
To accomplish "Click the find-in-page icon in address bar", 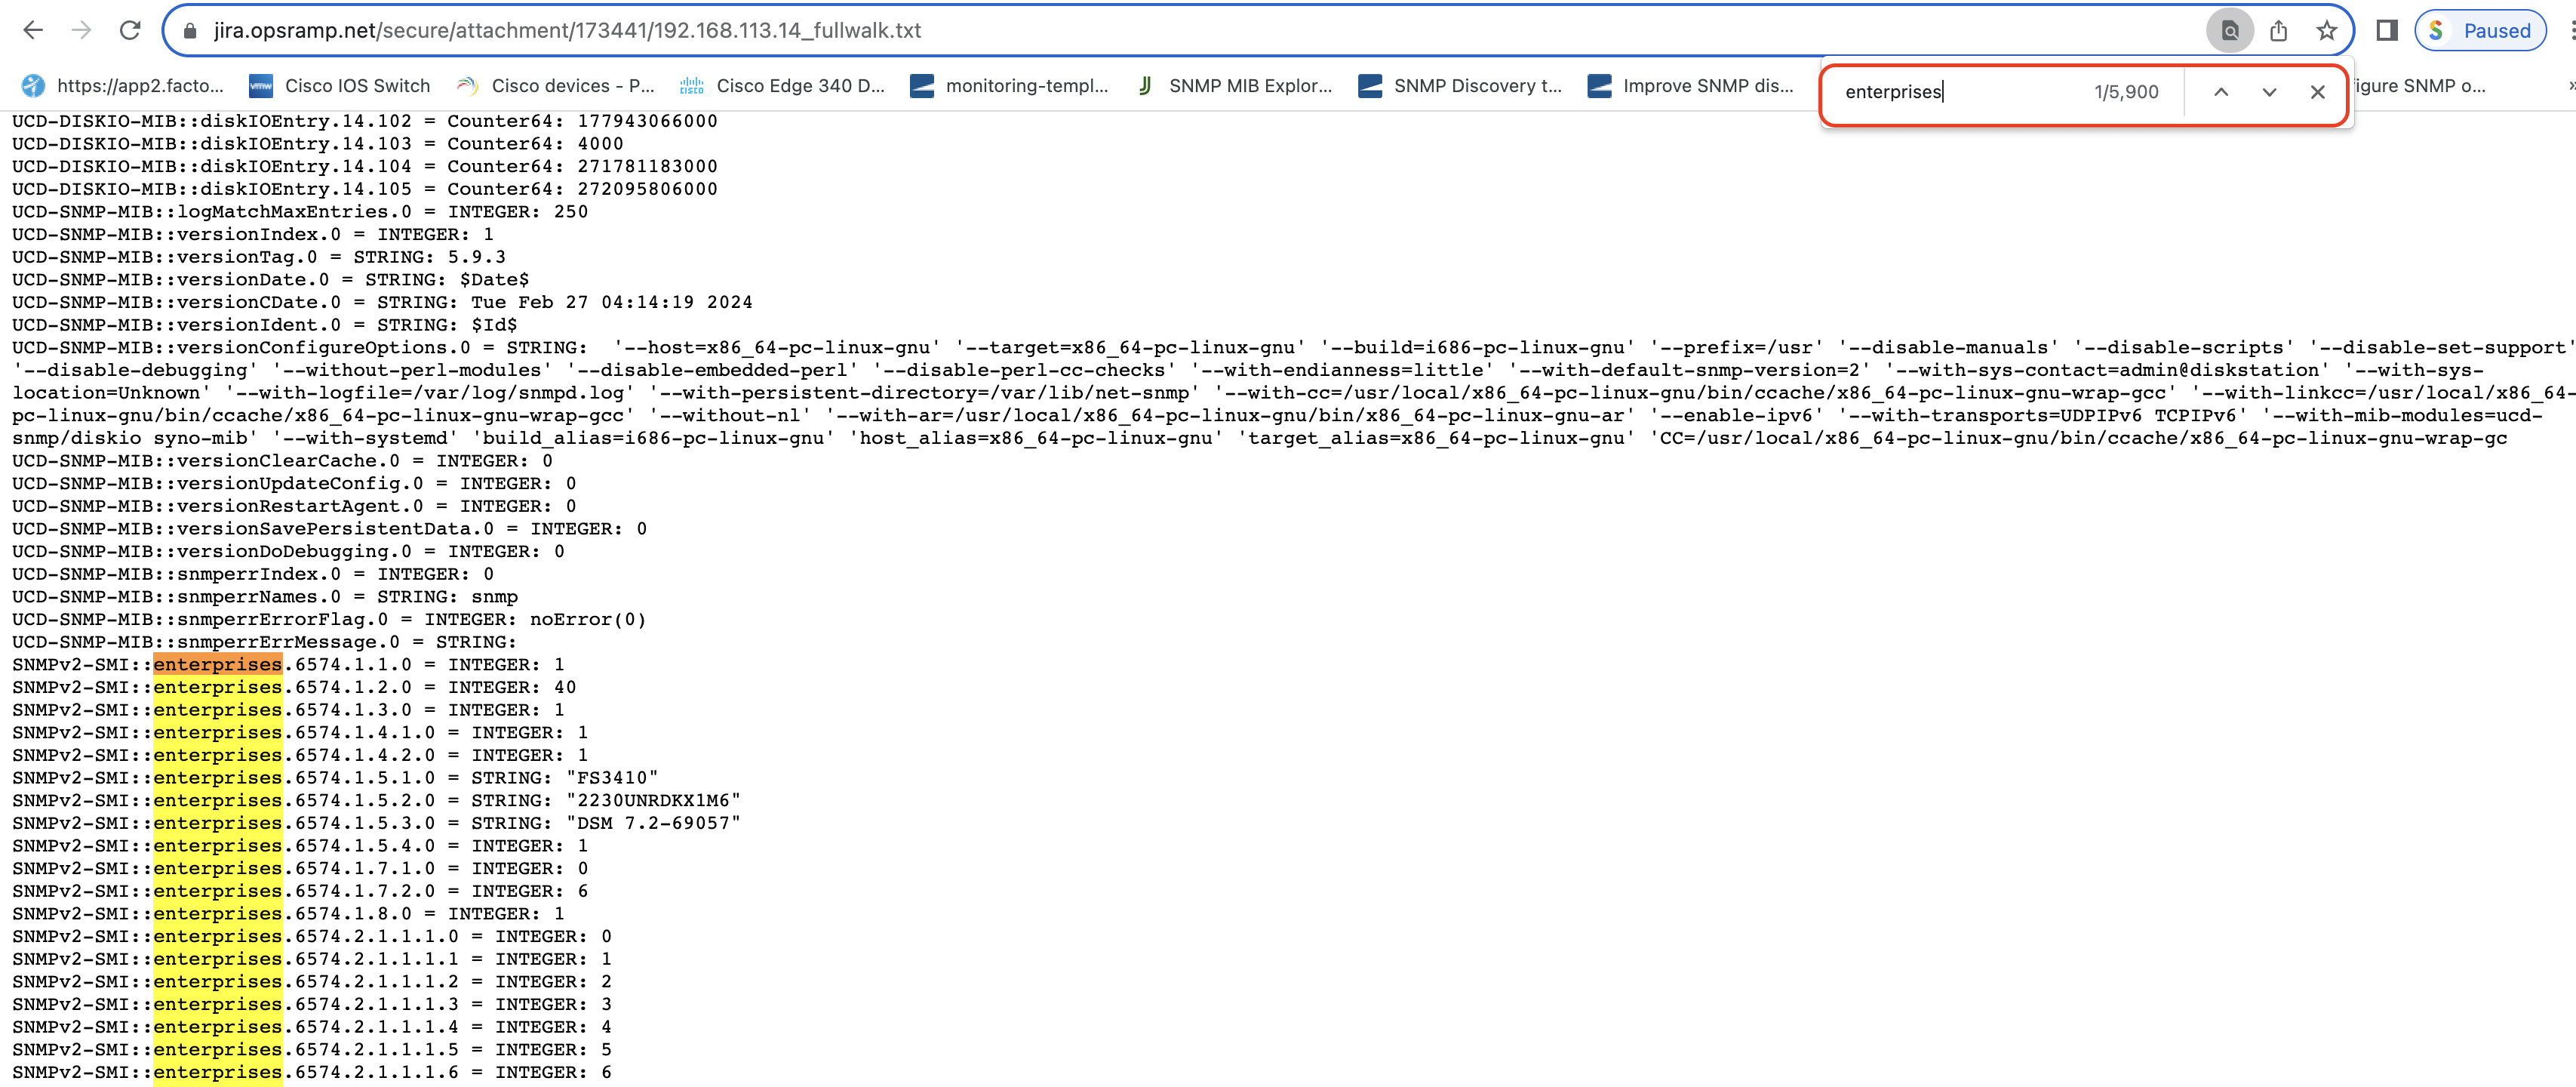I will (x=2229, y=31).
